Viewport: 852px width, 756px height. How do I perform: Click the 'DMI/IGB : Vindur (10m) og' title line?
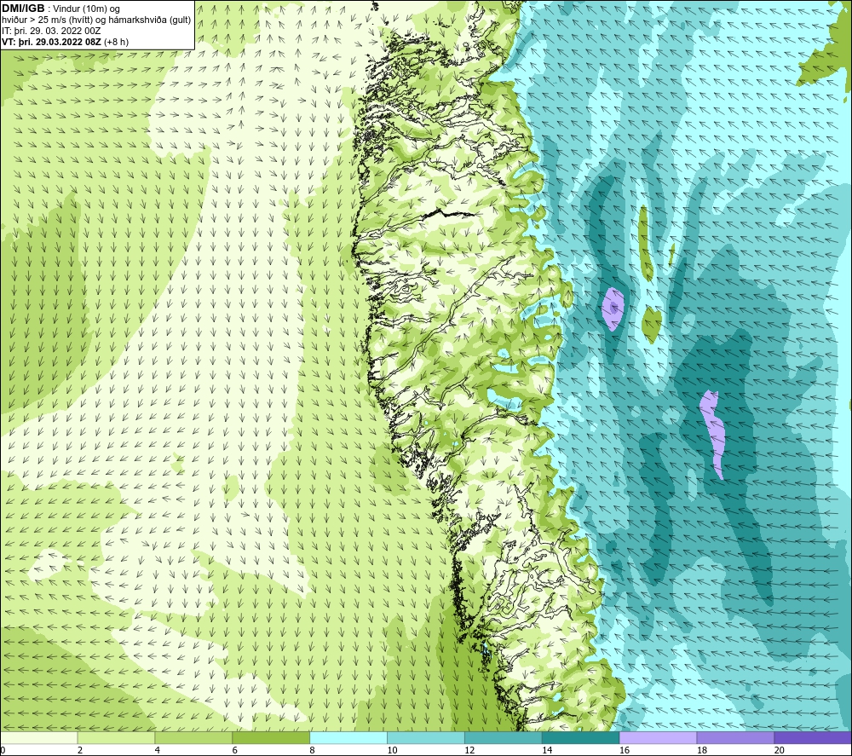click(x=60, y=9)
